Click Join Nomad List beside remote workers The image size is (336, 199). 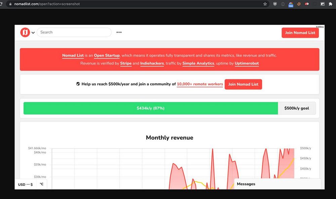pos(243,84)
